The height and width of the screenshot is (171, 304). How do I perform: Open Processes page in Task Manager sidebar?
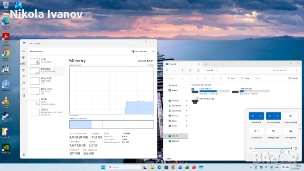coord(24,57)
